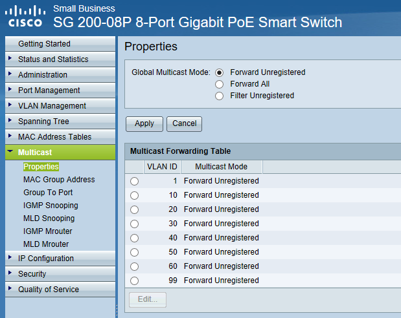Expand the Administration section arrow

pos(10,74)
